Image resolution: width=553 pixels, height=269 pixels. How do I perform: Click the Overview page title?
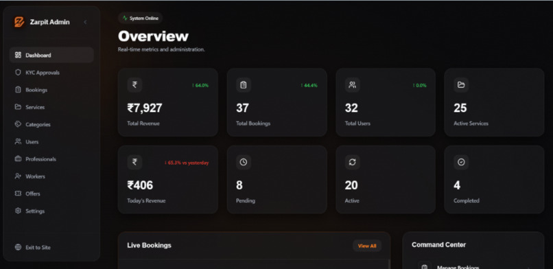[x=153, y=36]
